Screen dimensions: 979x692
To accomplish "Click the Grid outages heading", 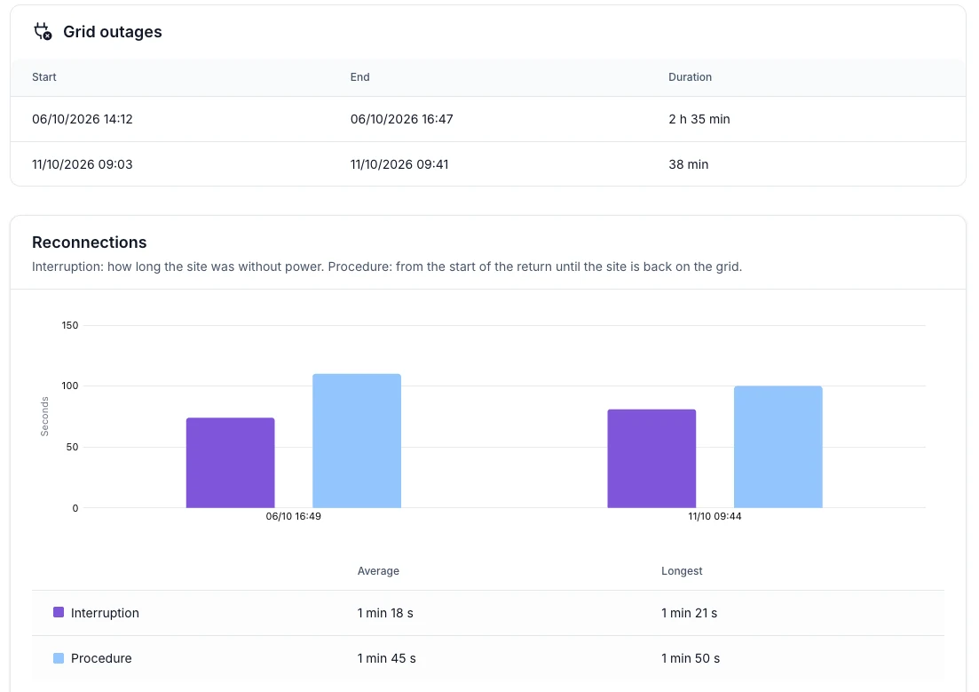I will 113,32.
